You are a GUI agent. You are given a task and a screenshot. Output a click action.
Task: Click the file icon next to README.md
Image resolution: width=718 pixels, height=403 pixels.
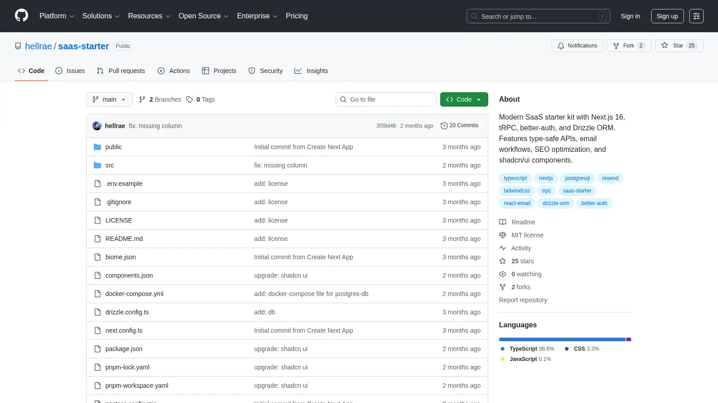pos(97,239)
